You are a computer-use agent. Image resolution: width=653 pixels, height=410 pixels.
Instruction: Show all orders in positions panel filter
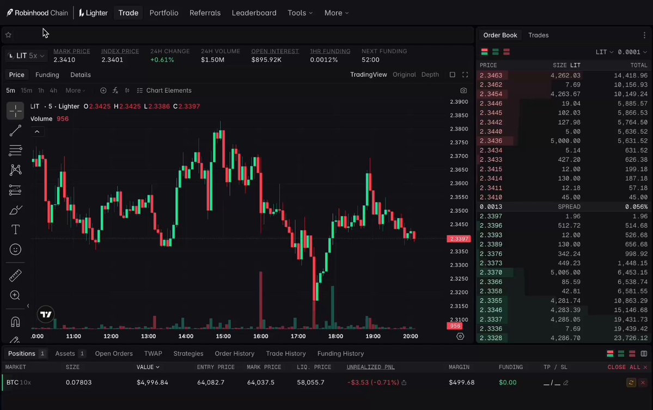pyautogui.click(x=610, y=354)
